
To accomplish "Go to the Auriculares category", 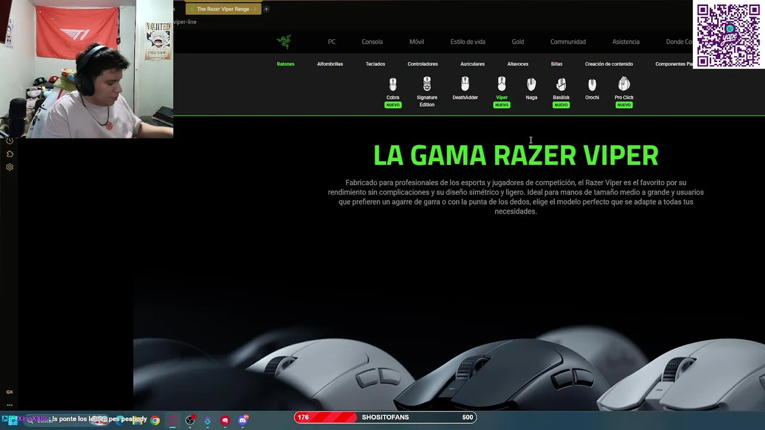I will tap(472, 64).
